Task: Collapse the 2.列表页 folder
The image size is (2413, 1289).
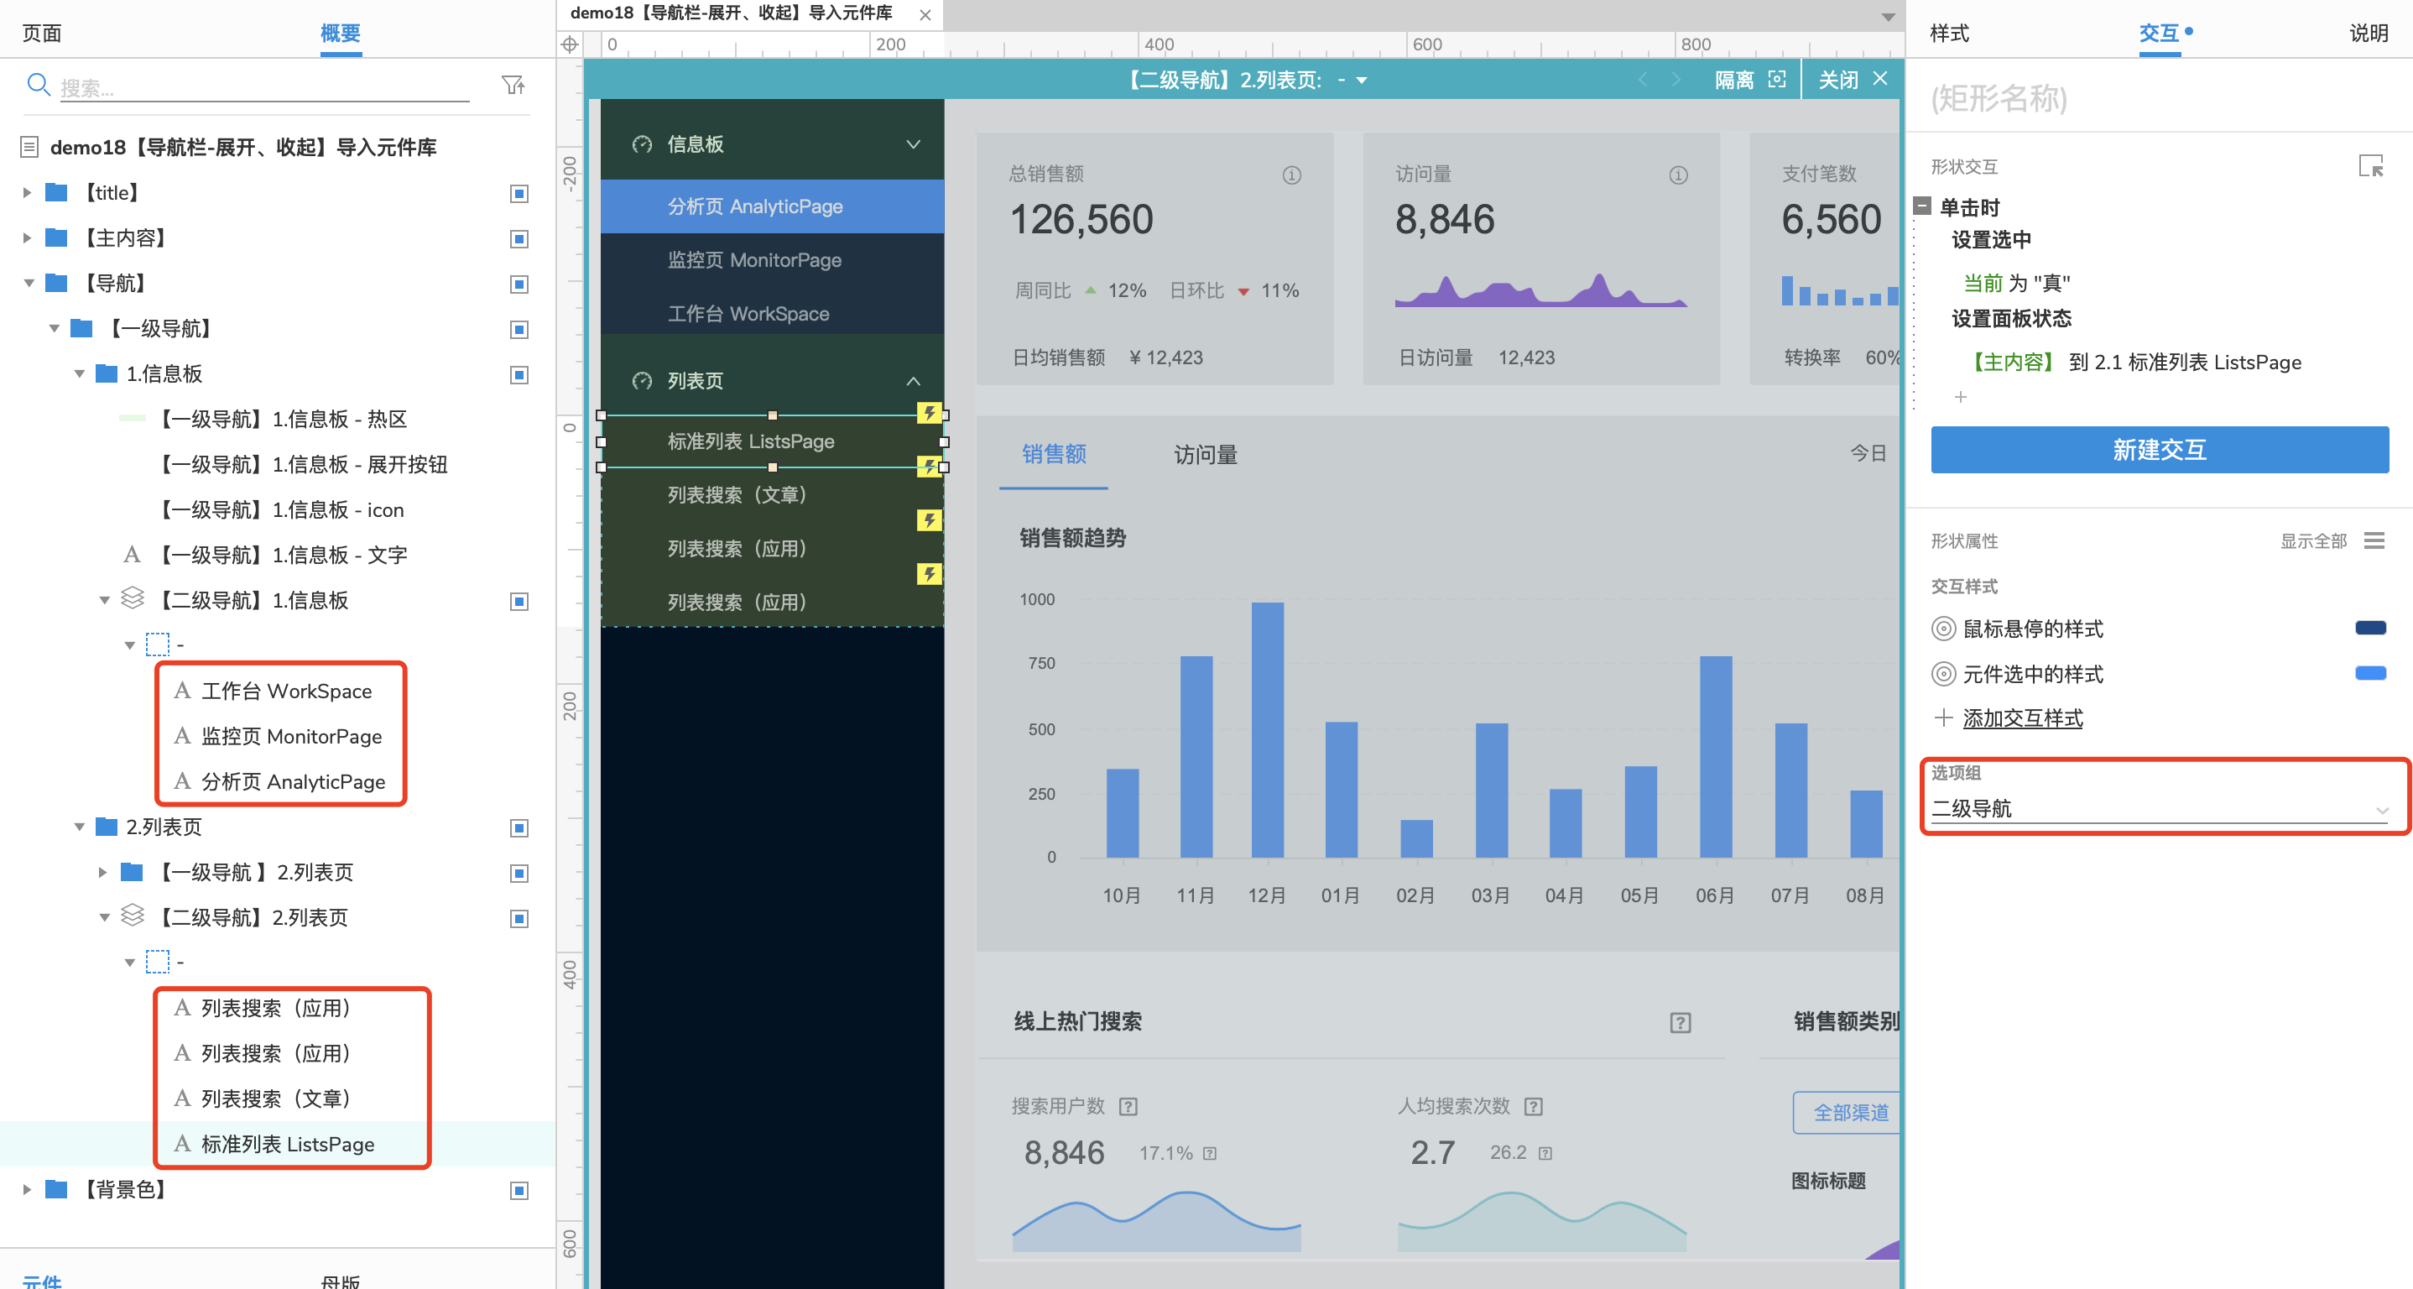Action: tap(79, 827)
